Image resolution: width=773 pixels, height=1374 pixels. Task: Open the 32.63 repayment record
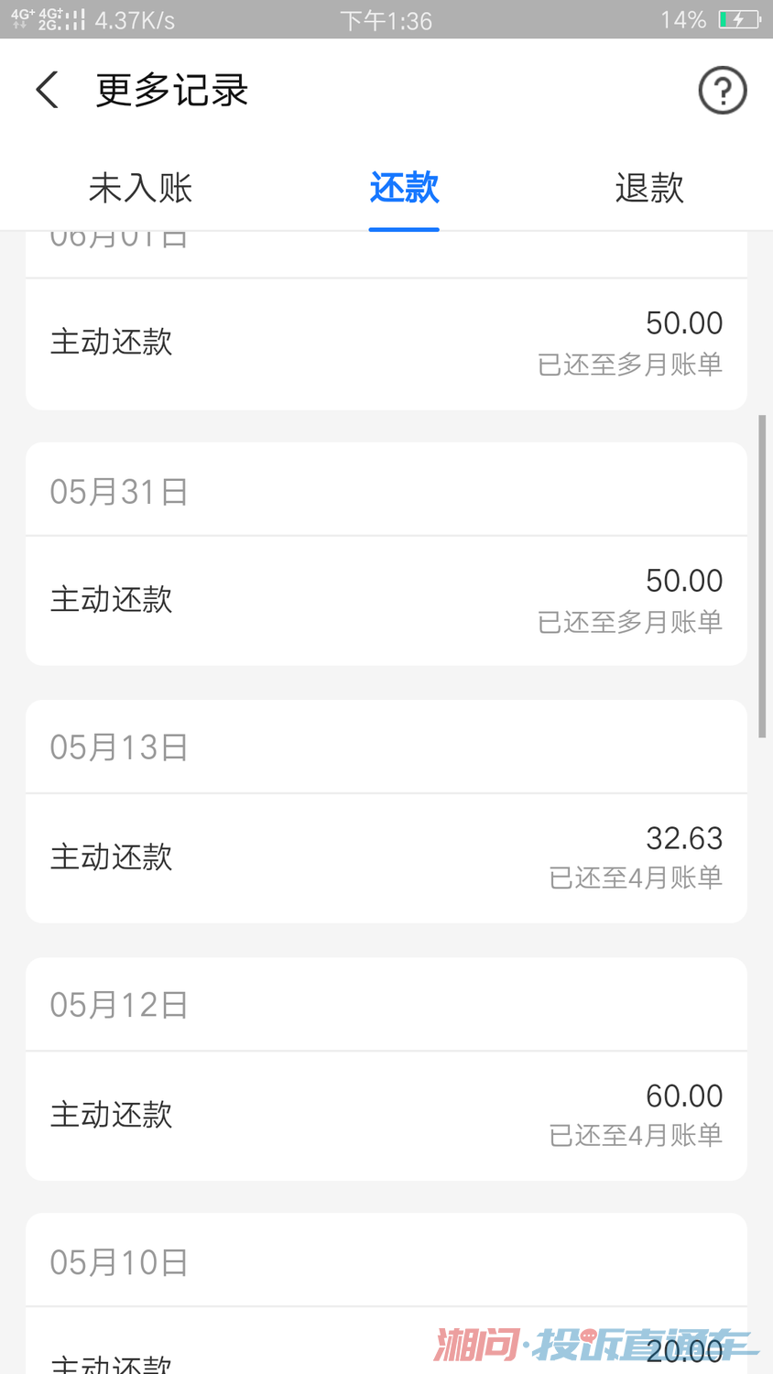(386, 857)
